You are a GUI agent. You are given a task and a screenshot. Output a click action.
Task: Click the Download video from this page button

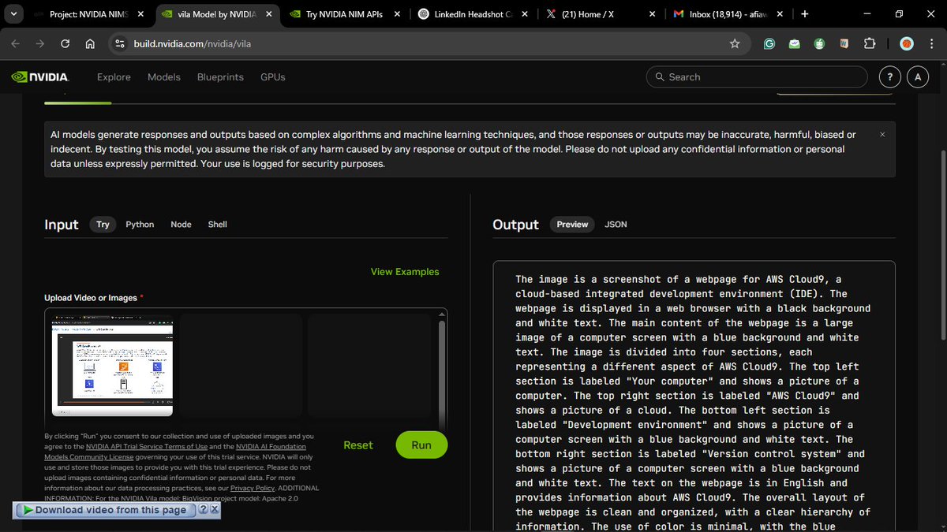coord(105,510)
